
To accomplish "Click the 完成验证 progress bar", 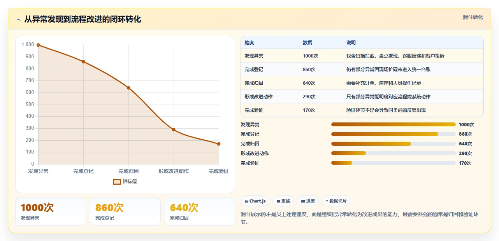I will tap(393, 163).
